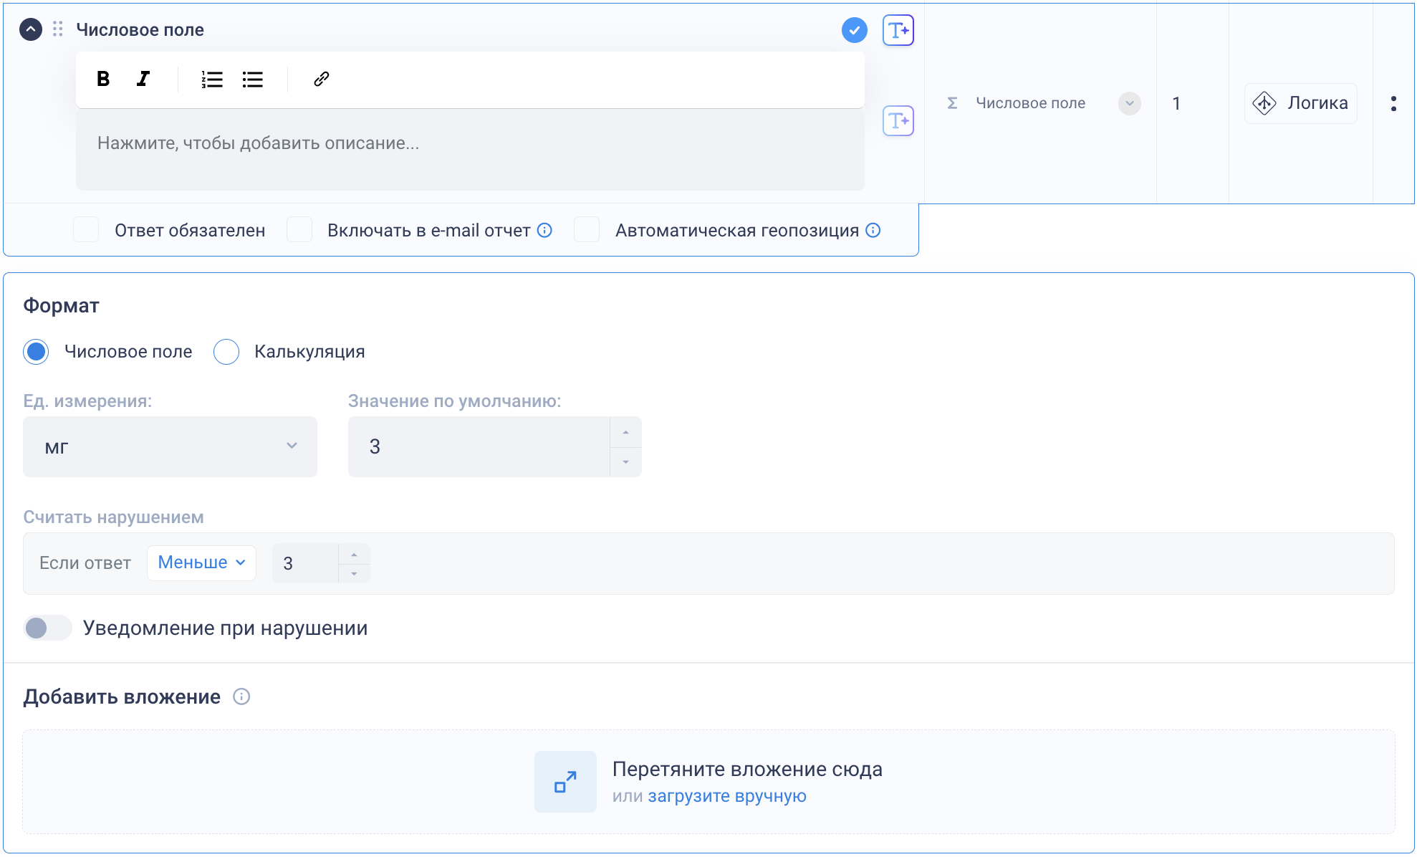Screen dimensions: 1417x857
Task: Collapse the question with the chevron-up button
Action: [x=30, y=29]
